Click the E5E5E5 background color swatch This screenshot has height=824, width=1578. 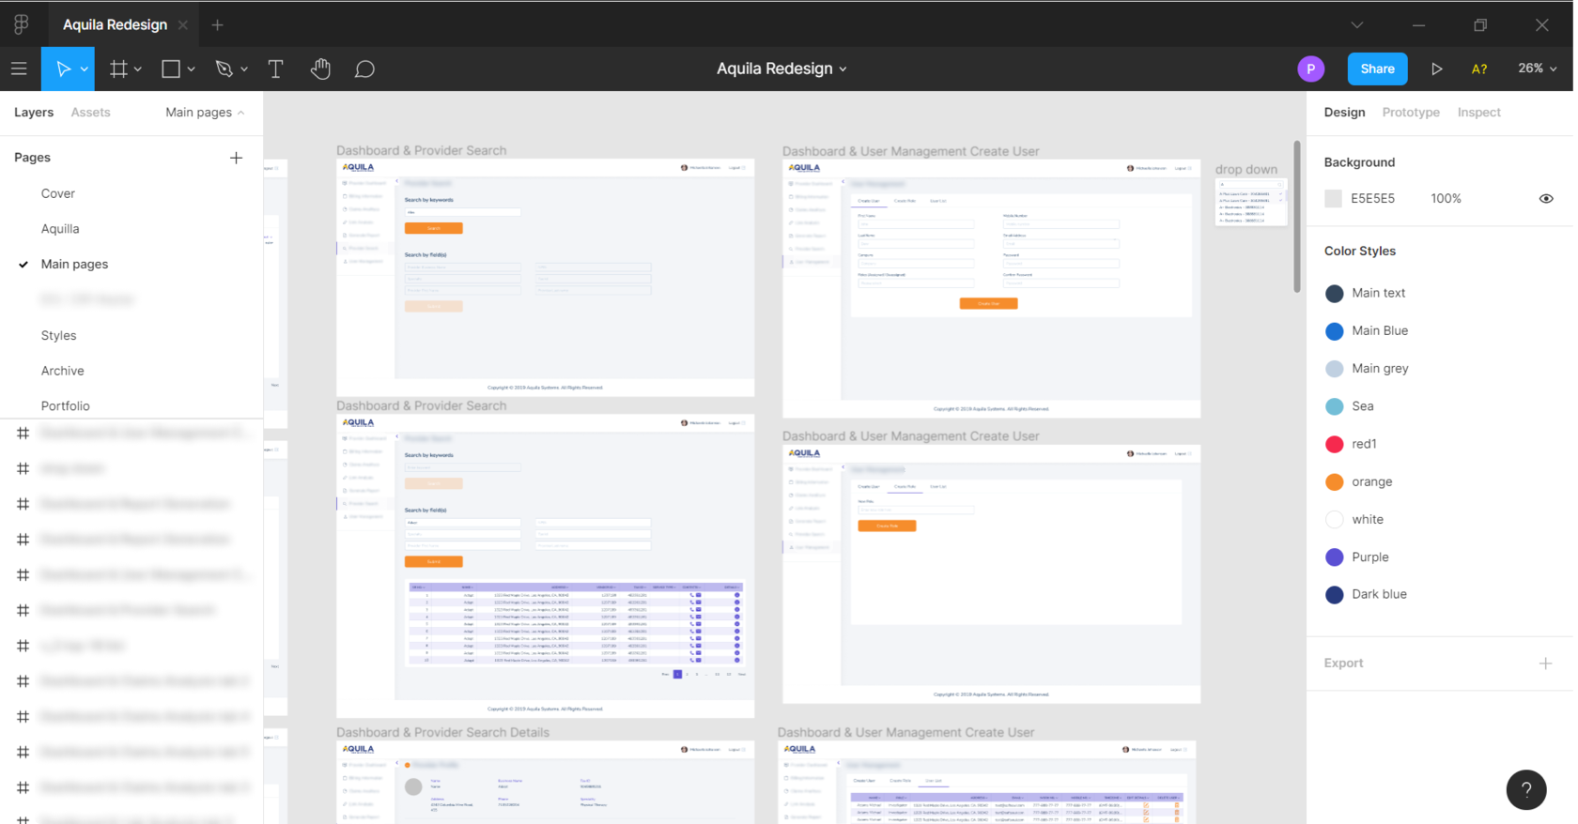1333,199
